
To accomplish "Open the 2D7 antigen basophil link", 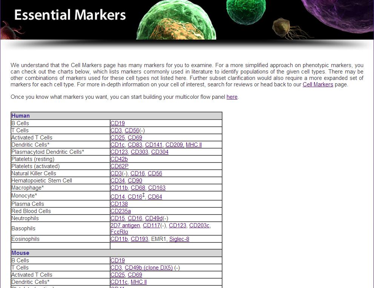I will (125, 225).
